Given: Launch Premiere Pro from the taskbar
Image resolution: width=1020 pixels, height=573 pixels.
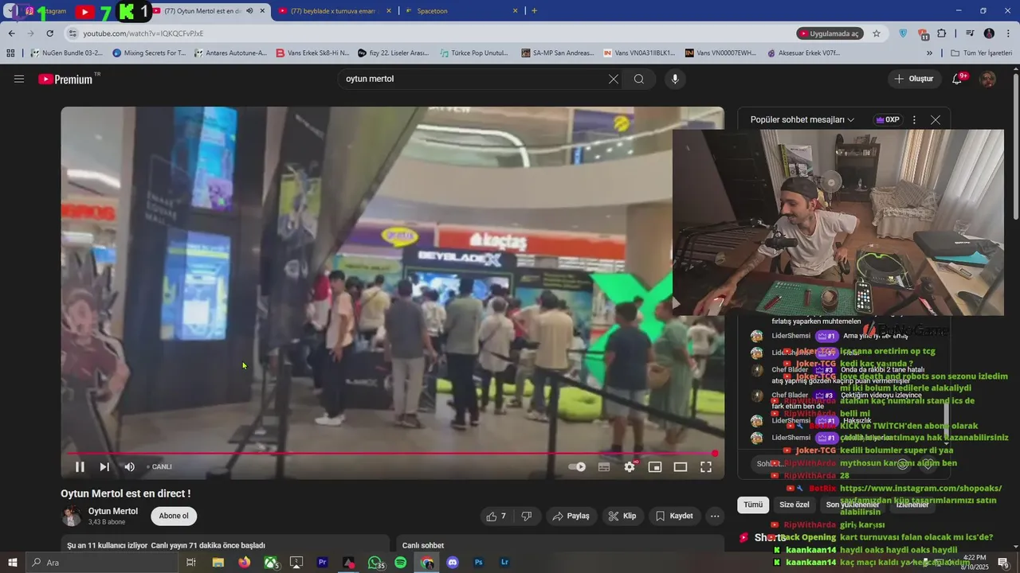Looking at the screenshot, I should tap(323, 563).
